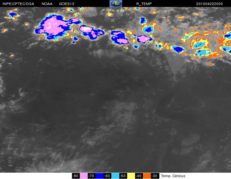
Task: Select the light blue -60 to -50 swatch
Action: point(115,176)
